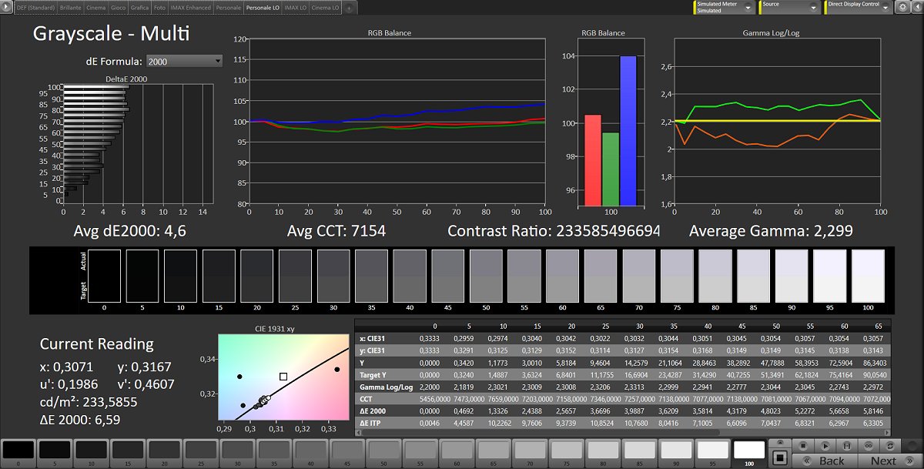Select the 25 grayscale level swatch in bottom strip

(x=200, y=452)
